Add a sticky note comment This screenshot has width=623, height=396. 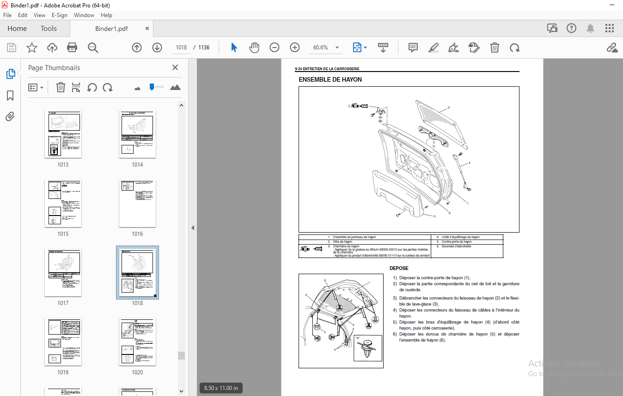point(413,48)
